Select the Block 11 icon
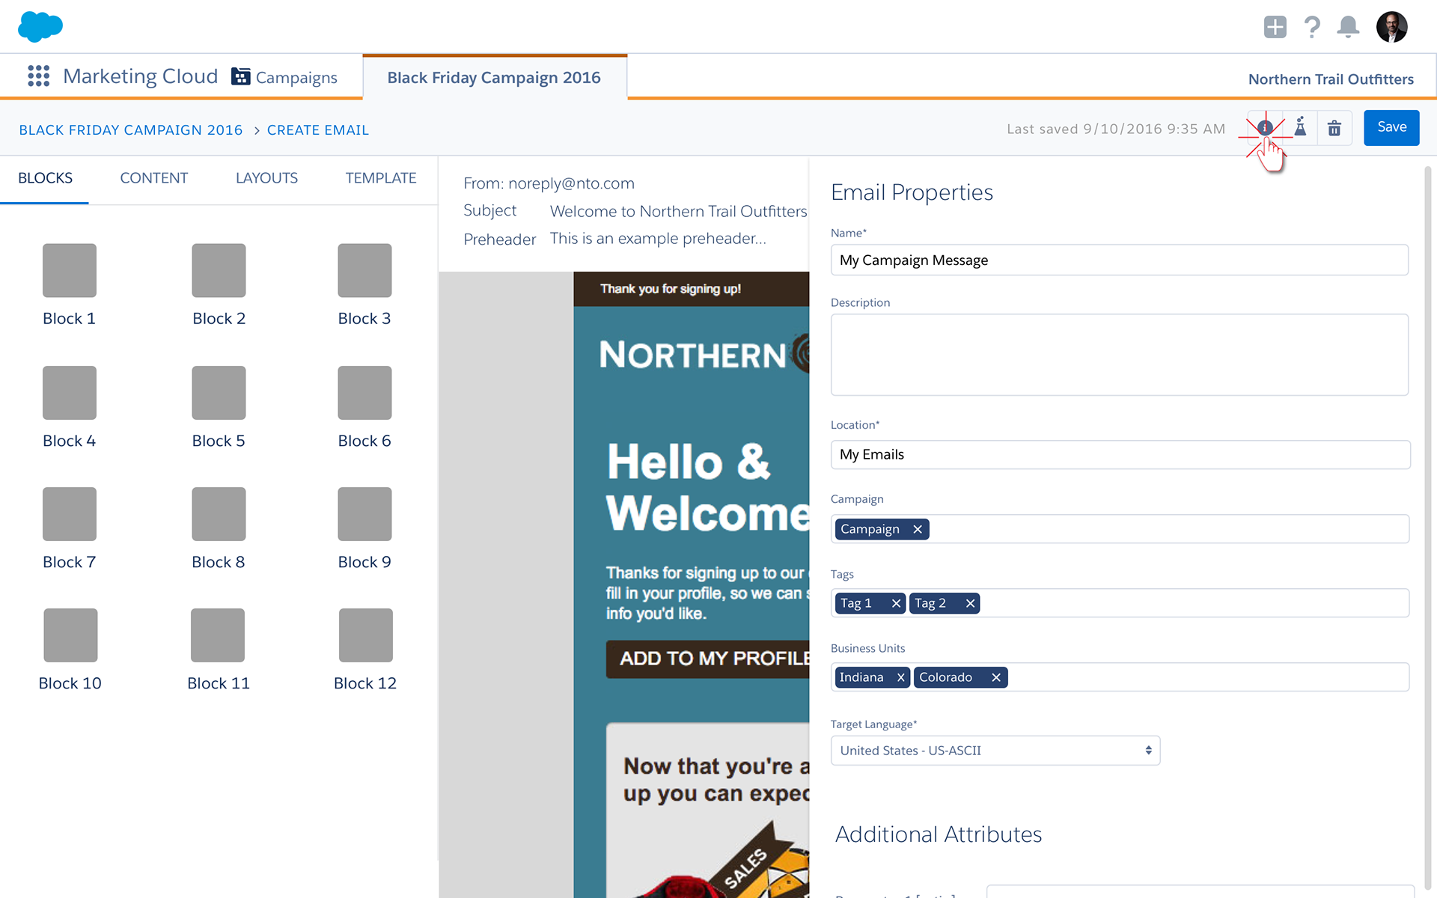The width and height of the screenshot is (1437, 898). [x=218, y=635]
